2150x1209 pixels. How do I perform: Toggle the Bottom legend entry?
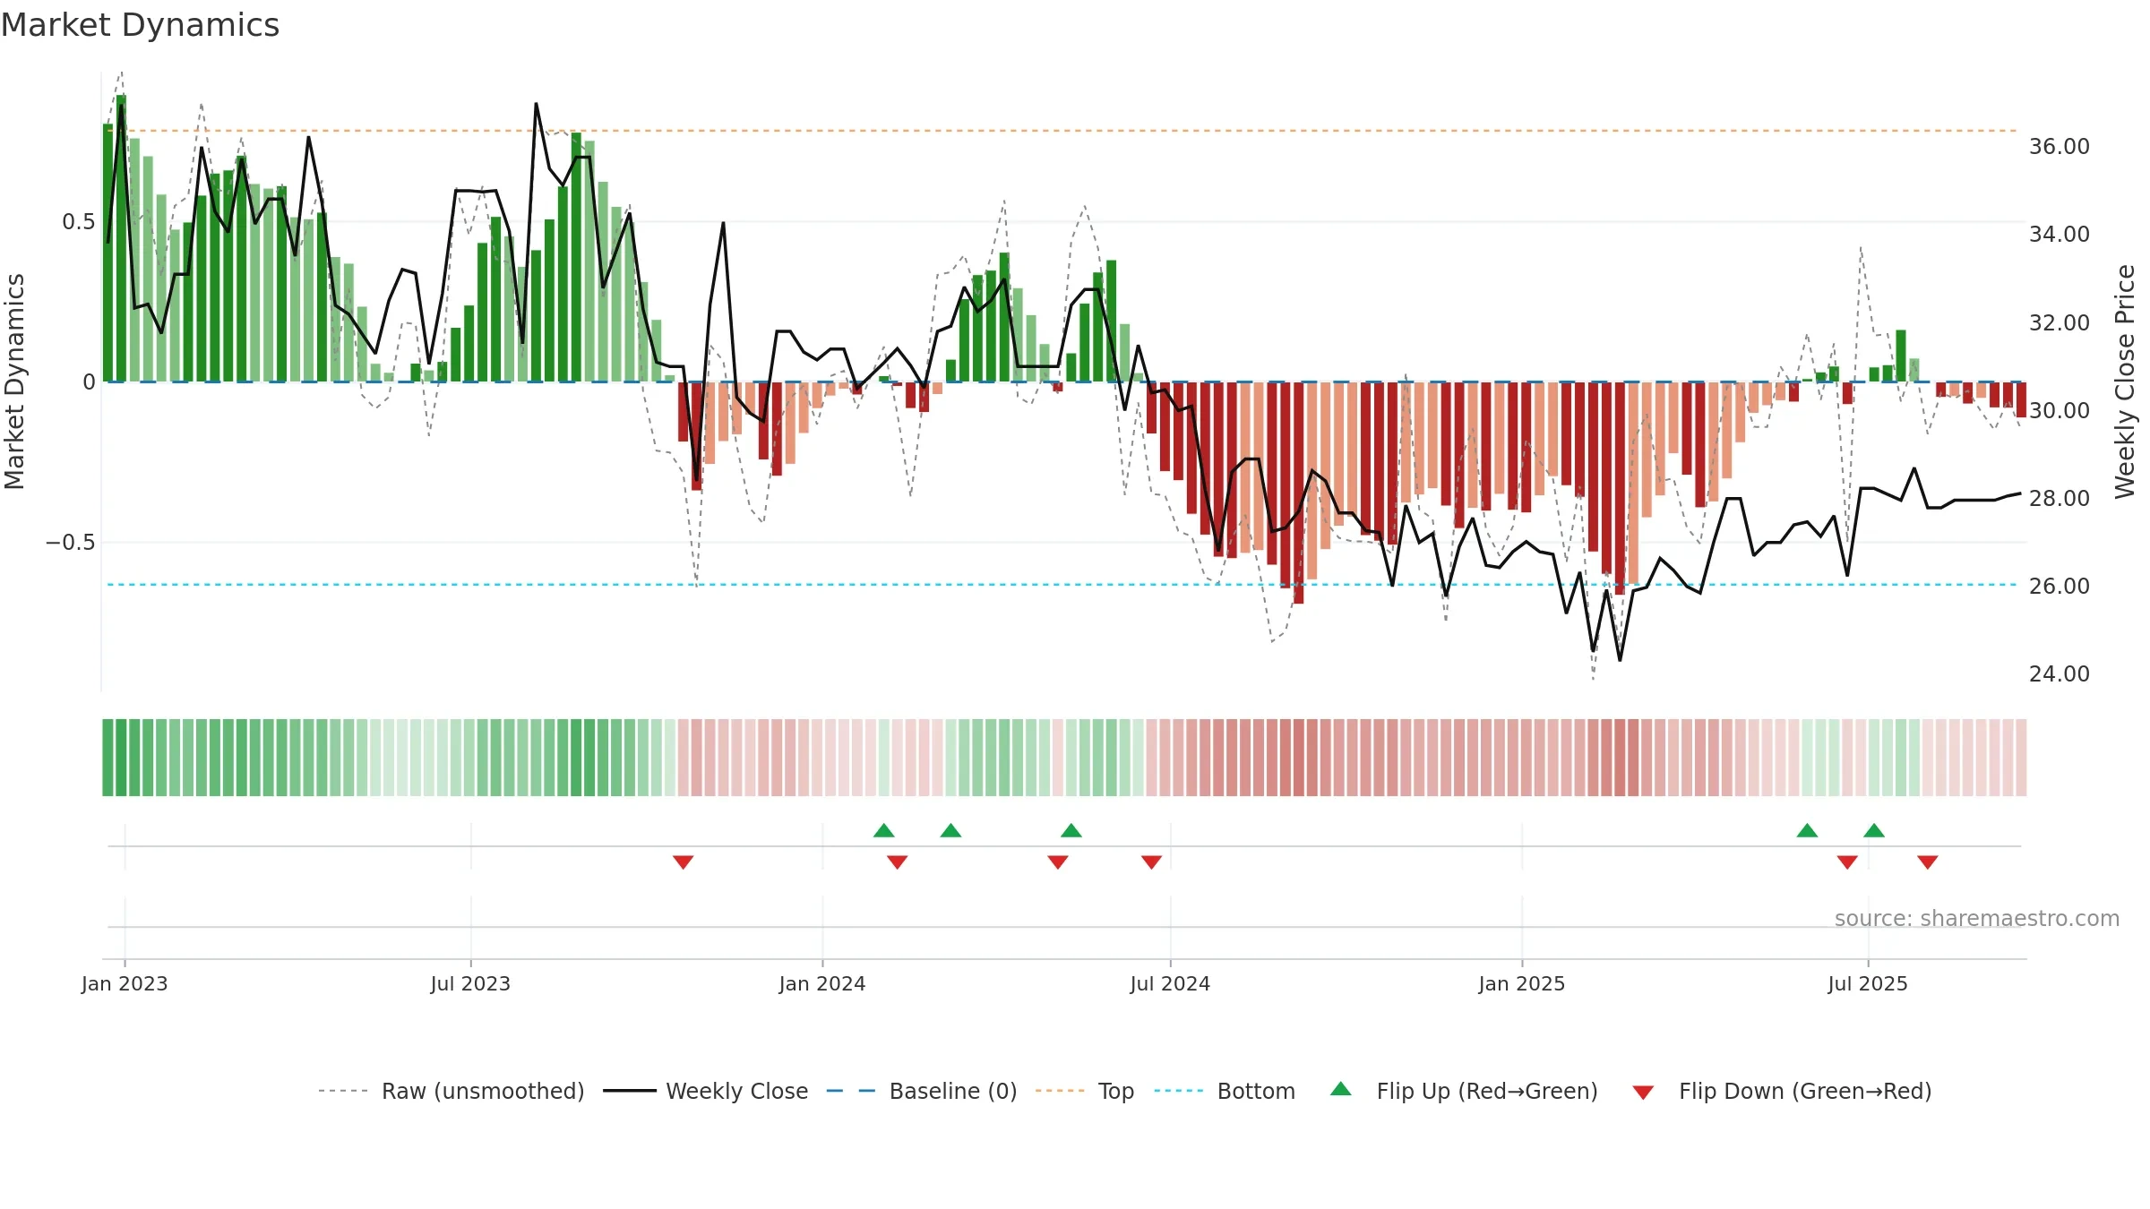1224,1091
